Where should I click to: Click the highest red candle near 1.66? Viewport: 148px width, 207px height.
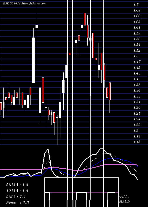point(85,19)
